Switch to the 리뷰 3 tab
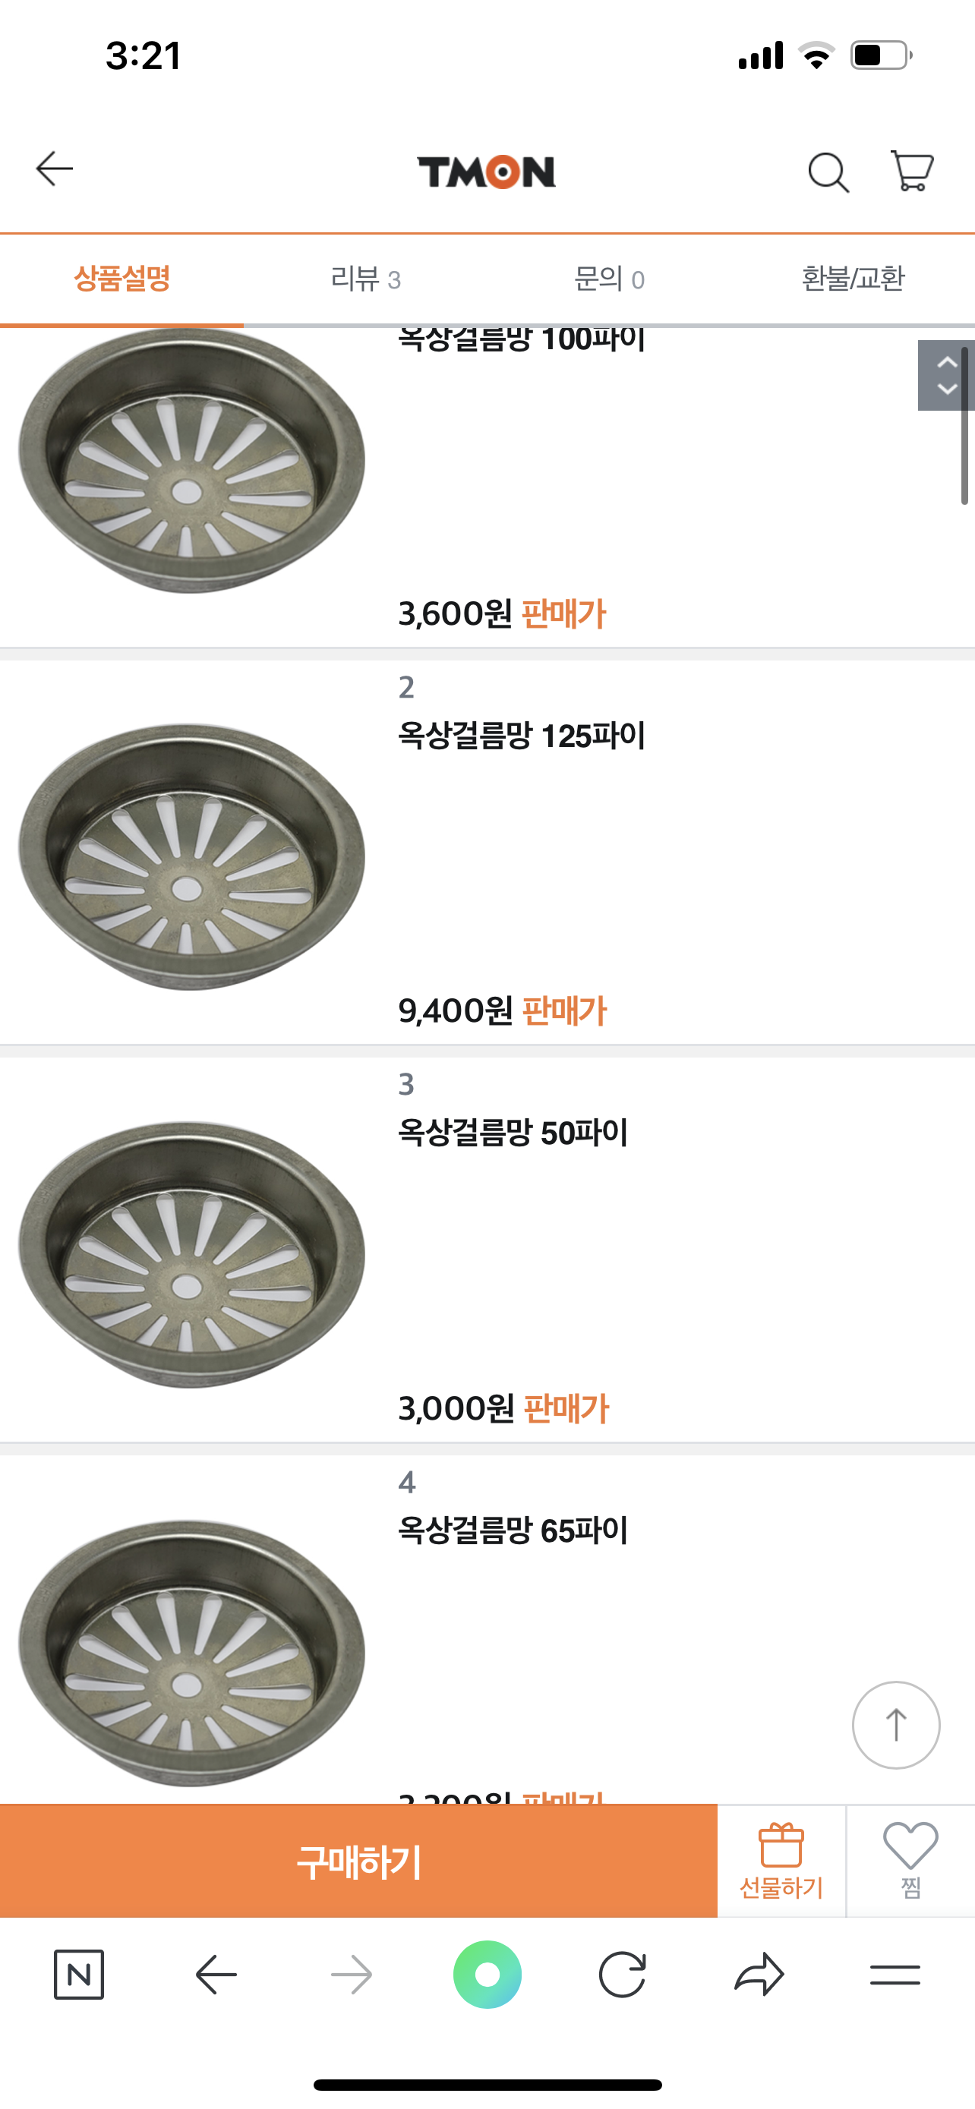The width and height of the screenshot is (975, 2109). click(x=365, y=279)
